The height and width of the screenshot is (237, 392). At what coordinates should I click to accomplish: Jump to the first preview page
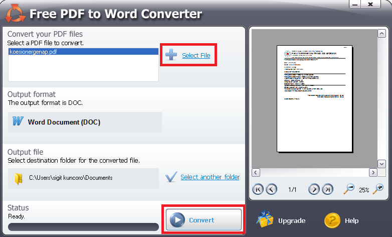coord(258,189)
